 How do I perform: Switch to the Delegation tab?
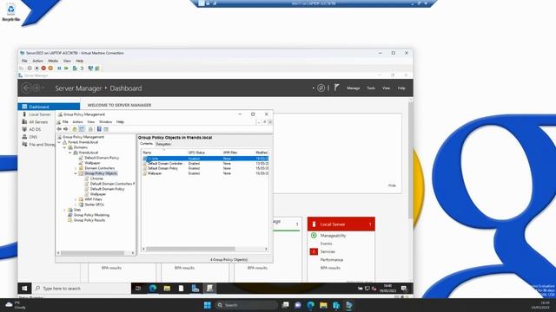(x=163, y=144)
